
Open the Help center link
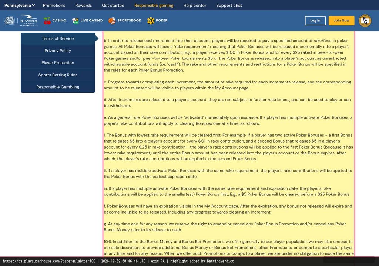click(195, 5)
